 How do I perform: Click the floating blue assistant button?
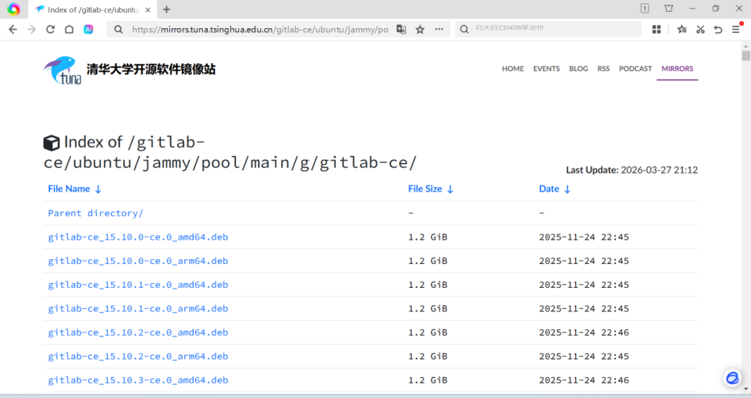(x=732, y=378)
